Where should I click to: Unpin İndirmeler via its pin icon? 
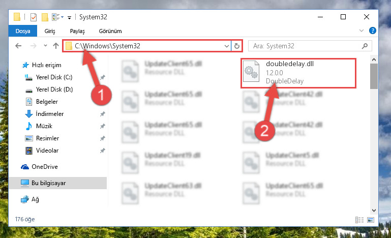(103, 114)
